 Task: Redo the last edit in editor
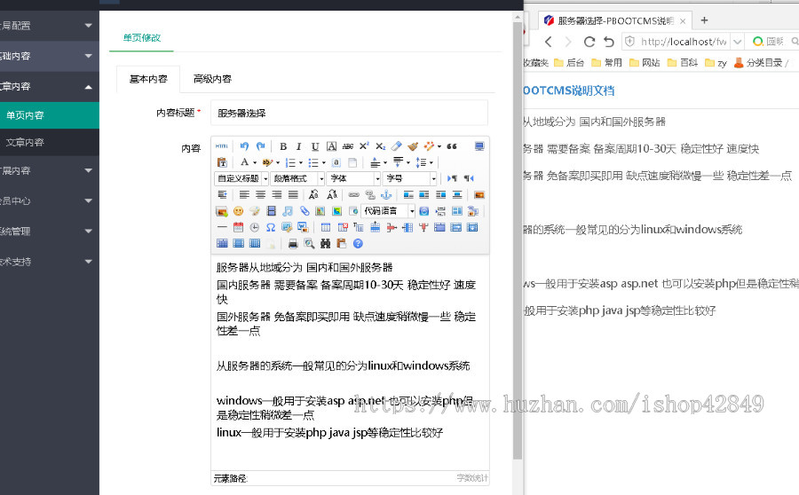(260, 146)
